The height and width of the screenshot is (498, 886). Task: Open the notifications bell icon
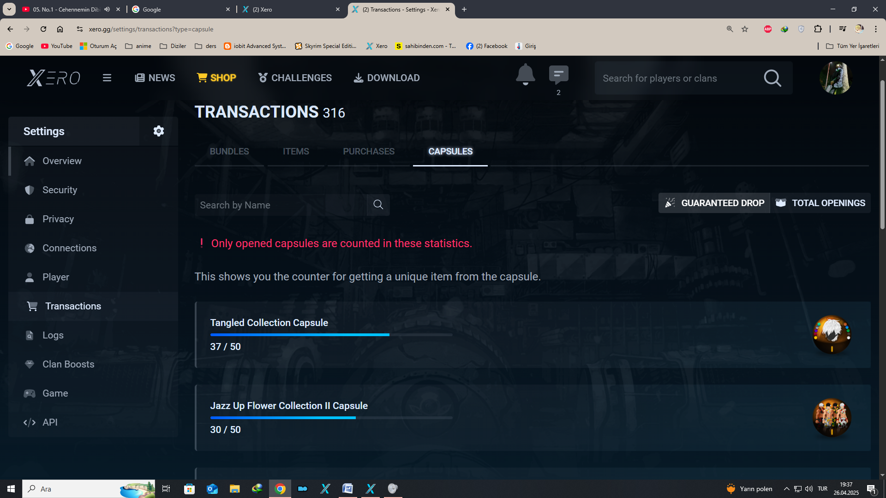(525, 75)
